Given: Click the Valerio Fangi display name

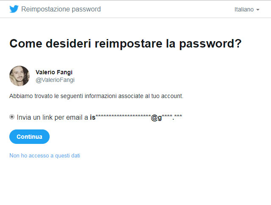Looking at the screenshot, I should (x=54, y=72).
